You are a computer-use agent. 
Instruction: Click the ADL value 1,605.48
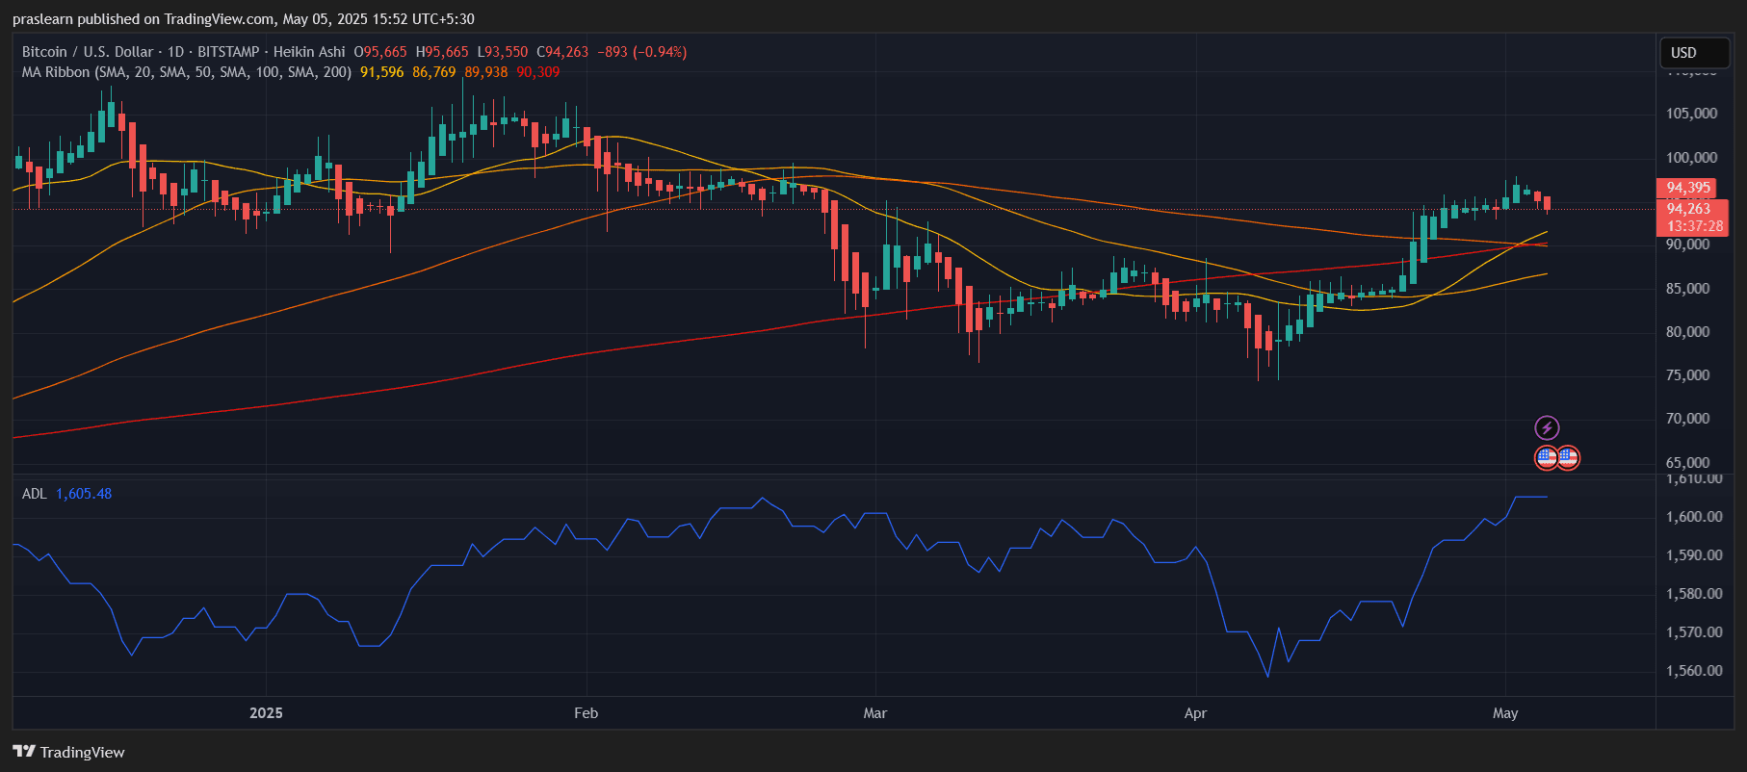pyautogui.click(x=84, y=494)
